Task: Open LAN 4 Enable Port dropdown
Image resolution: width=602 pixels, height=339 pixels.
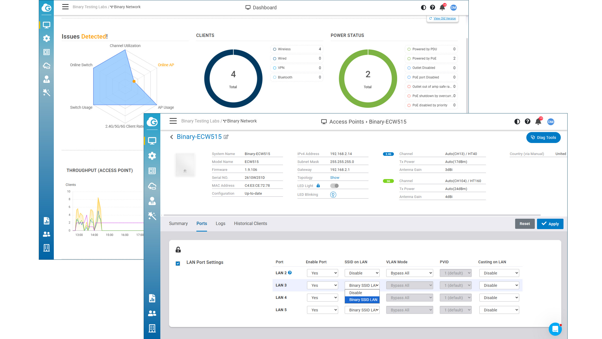Action: point(323,298)
